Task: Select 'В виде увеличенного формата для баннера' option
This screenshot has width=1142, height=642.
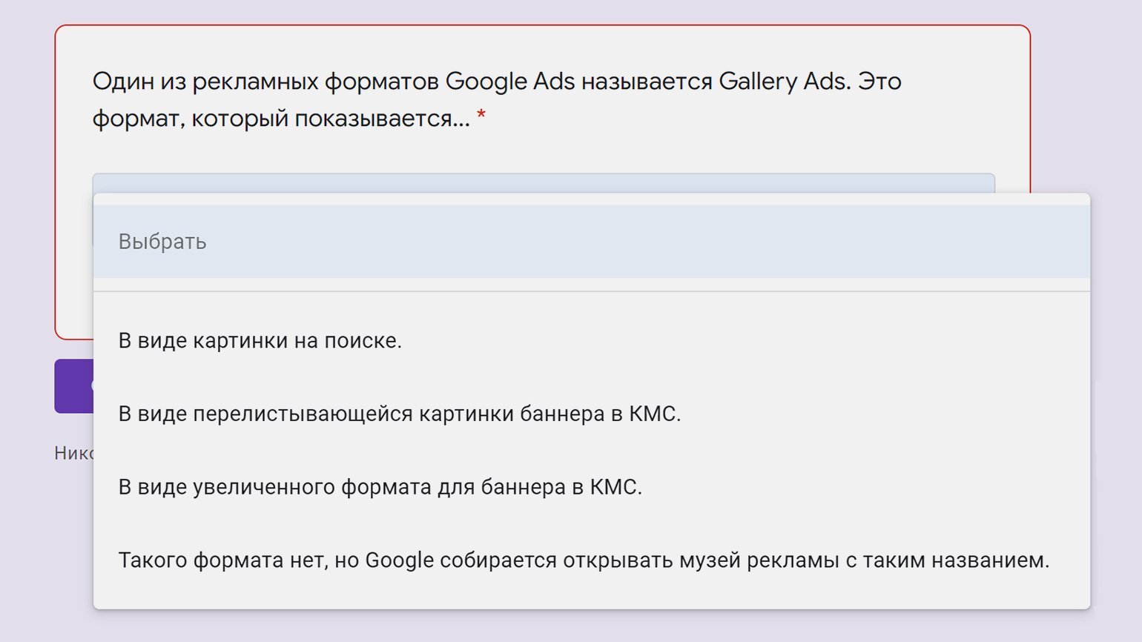Action: tap(591, 487)
